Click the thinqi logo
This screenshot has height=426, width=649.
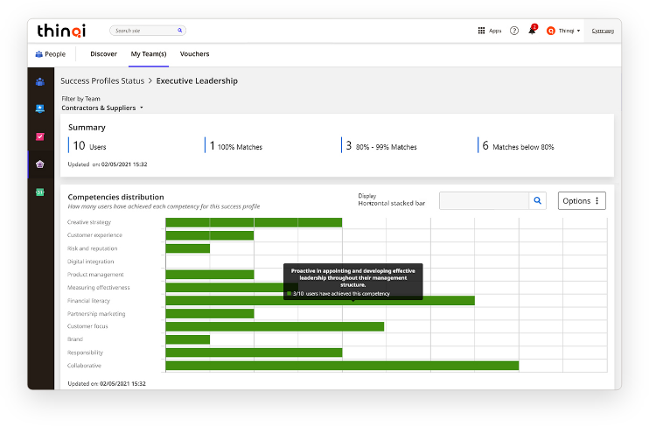click(61, 31)
